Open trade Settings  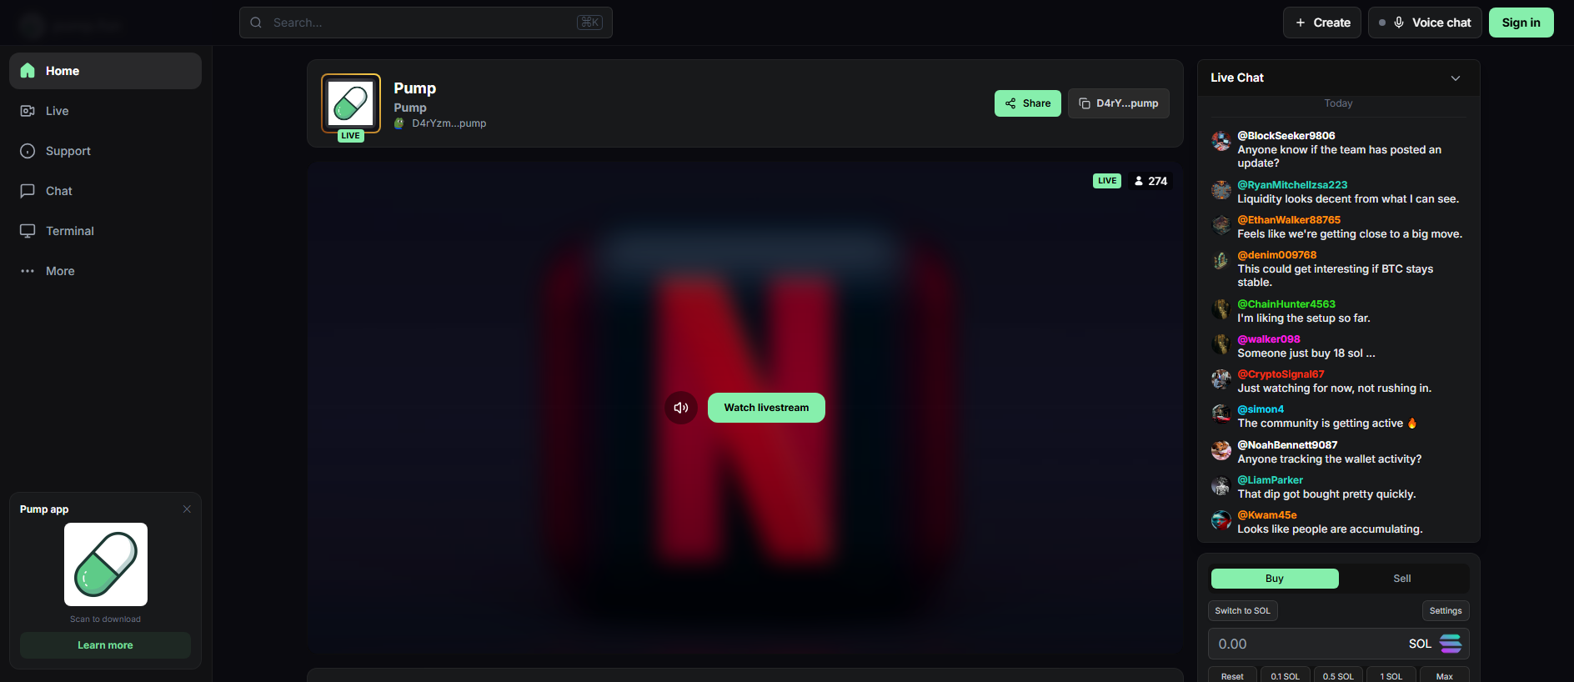tap(1446, 611)
